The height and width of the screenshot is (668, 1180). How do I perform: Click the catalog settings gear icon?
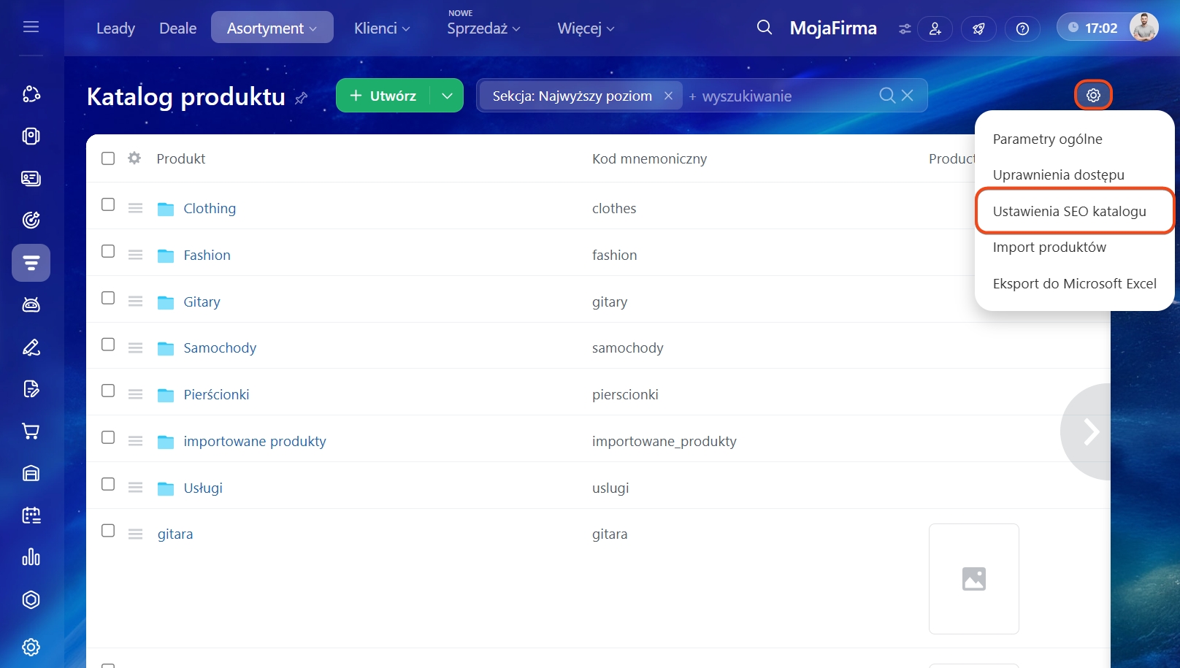click(x=1092, y=95)
